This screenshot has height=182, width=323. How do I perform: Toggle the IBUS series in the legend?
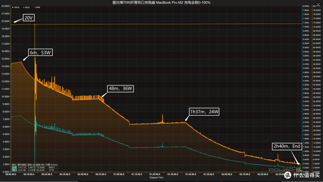click(26, 7)
